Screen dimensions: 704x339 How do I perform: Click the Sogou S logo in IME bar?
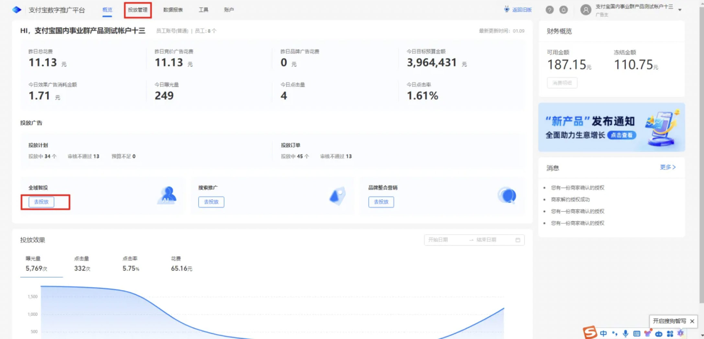590,332
